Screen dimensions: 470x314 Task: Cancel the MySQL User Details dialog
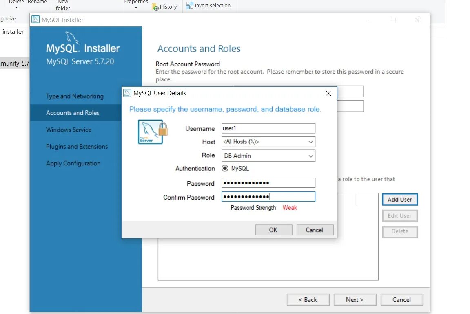[315, 230]
